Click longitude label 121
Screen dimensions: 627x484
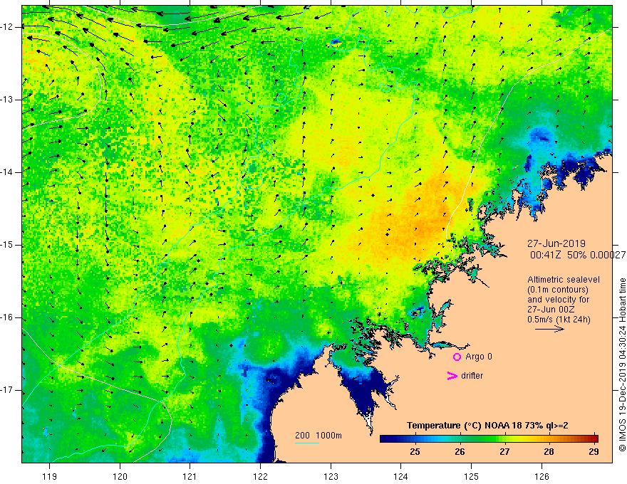point(190,476)
